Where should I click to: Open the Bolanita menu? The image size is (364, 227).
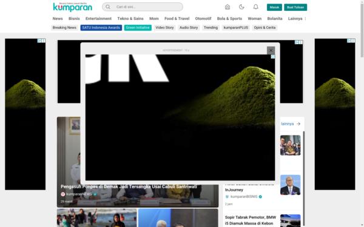click(x=275, y=19)
